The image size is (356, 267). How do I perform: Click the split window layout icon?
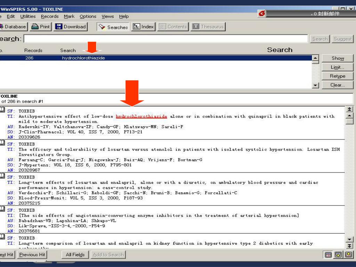coord(328,255)
